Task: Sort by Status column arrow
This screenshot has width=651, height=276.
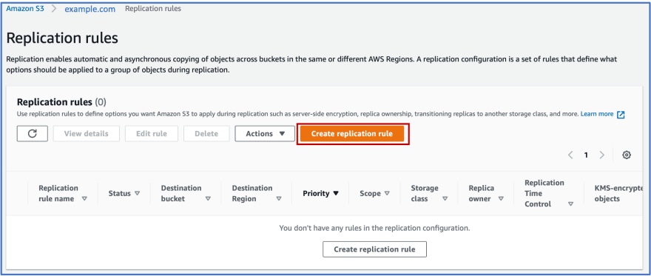Action: click(138, 193)
